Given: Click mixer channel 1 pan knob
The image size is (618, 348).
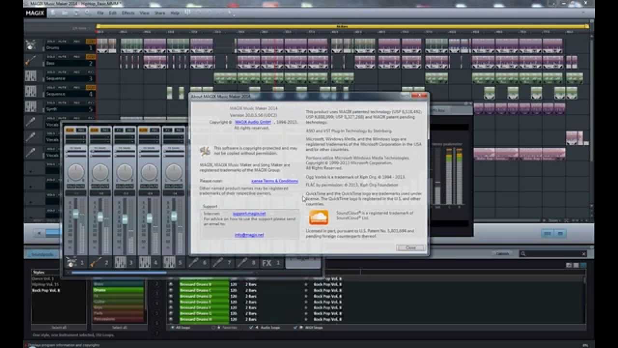Looking at the screenshot, I should click(76, 172).
